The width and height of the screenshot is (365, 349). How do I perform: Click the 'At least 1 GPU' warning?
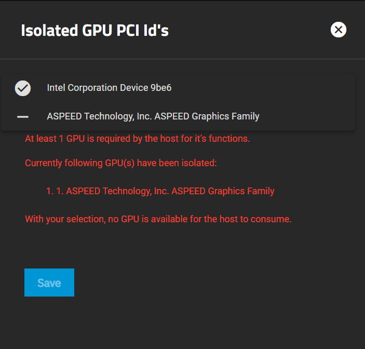(x=137, y=139)
